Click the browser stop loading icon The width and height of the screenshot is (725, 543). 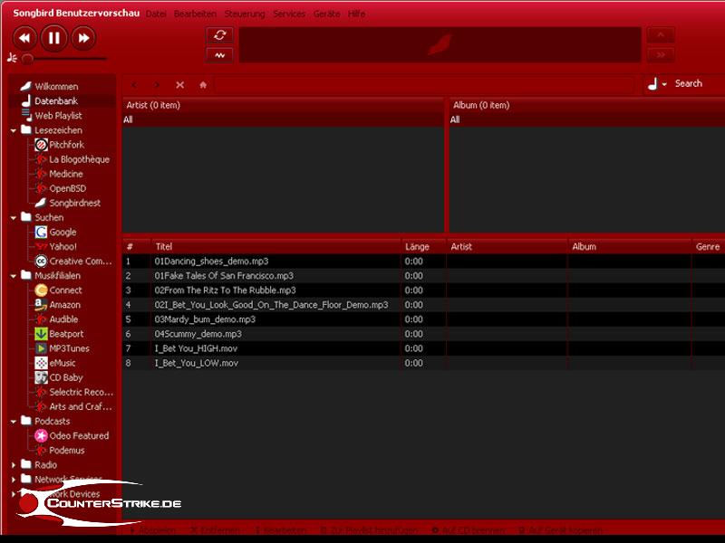[179, 85]
